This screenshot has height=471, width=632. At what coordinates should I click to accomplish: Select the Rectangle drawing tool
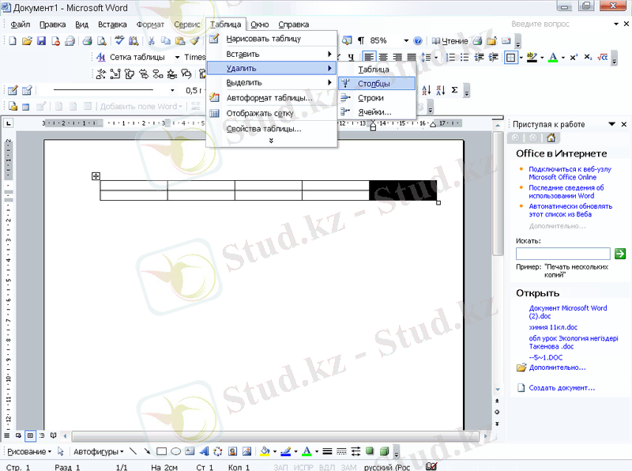pos(161,451)
